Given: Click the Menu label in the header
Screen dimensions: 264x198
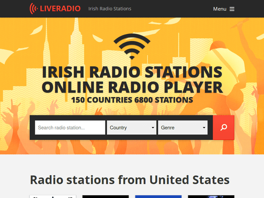Looking at the screenshot, I should pyautogui.click(x=220, y=9).
